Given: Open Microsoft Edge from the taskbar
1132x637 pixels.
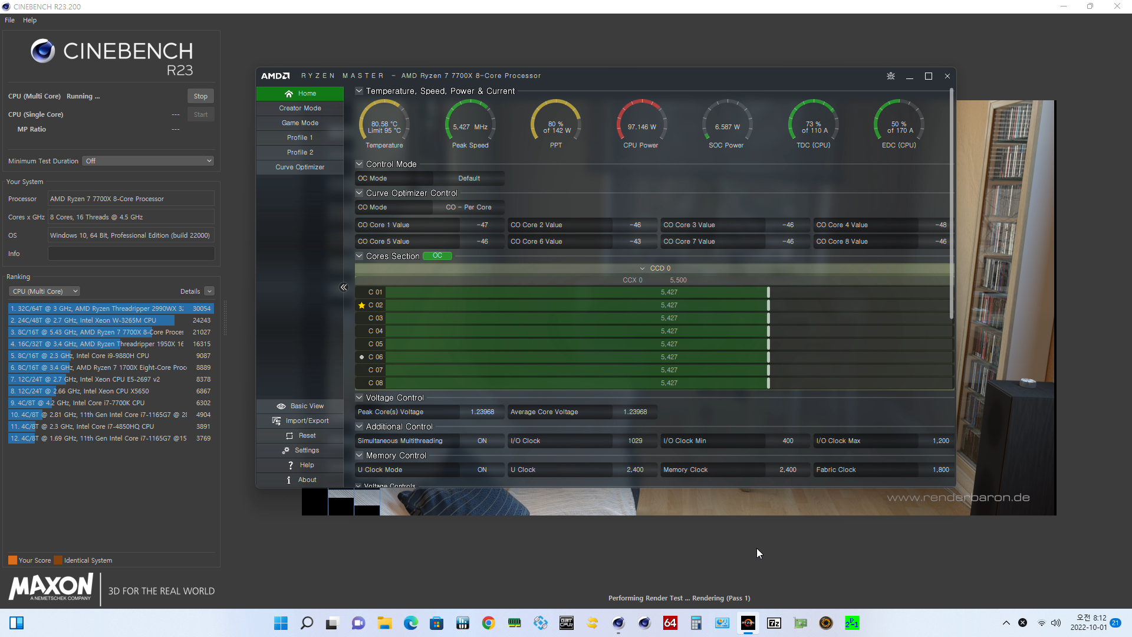Looking at the screenshot, I should [x=411, y=623].
